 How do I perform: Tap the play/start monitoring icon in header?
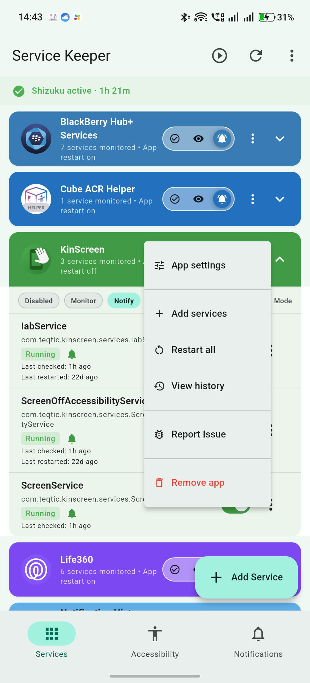coord(220,55)
